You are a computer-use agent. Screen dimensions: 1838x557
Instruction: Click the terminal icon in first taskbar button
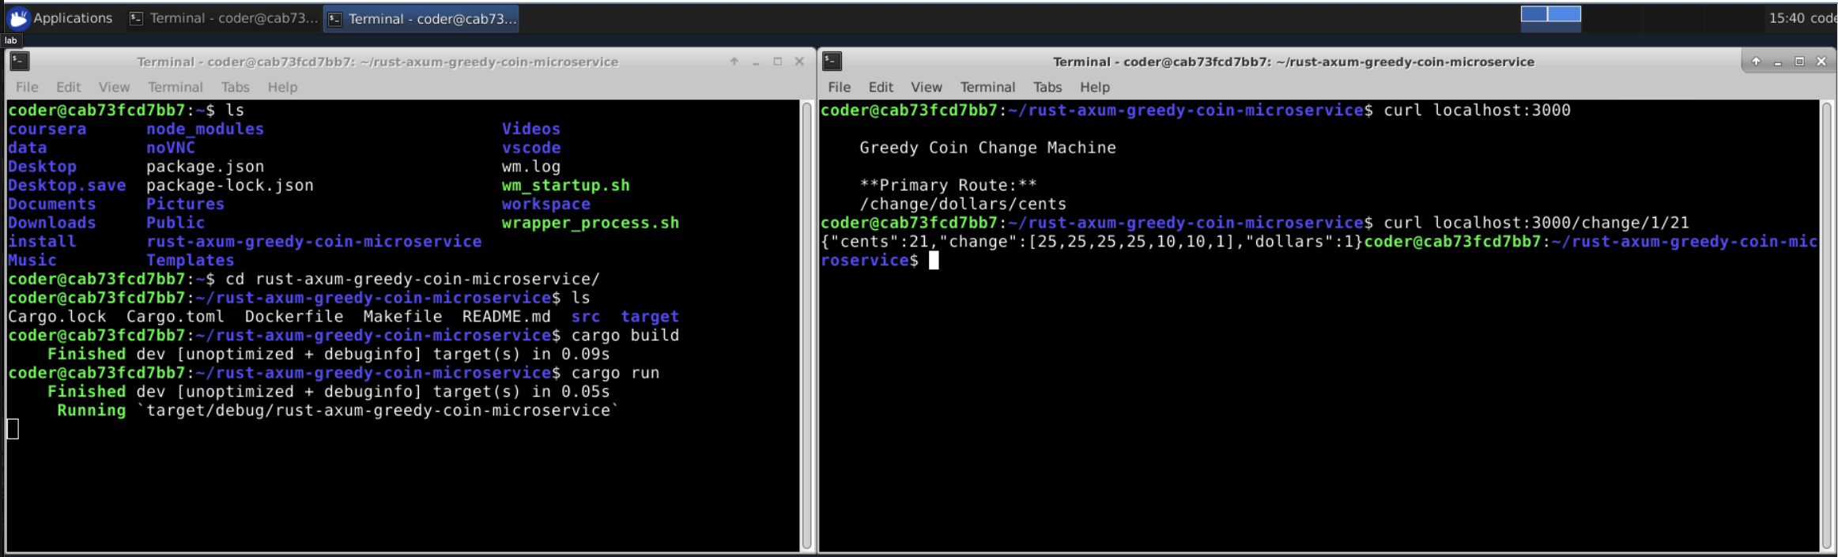point(136,18)
